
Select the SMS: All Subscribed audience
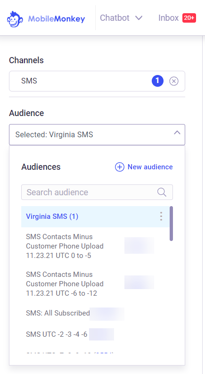pos(95,313)
